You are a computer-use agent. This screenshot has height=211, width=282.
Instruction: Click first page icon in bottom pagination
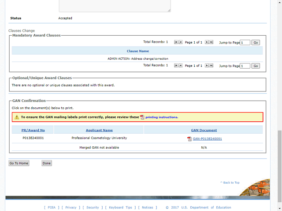176,65
